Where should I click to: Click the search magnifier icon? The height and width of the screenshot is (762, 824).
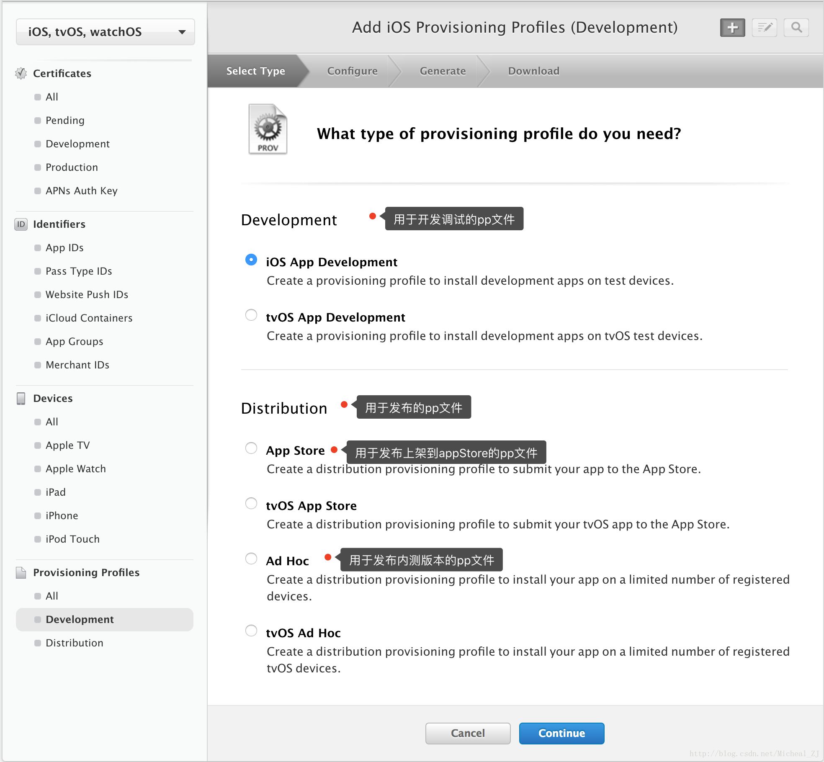796,28
